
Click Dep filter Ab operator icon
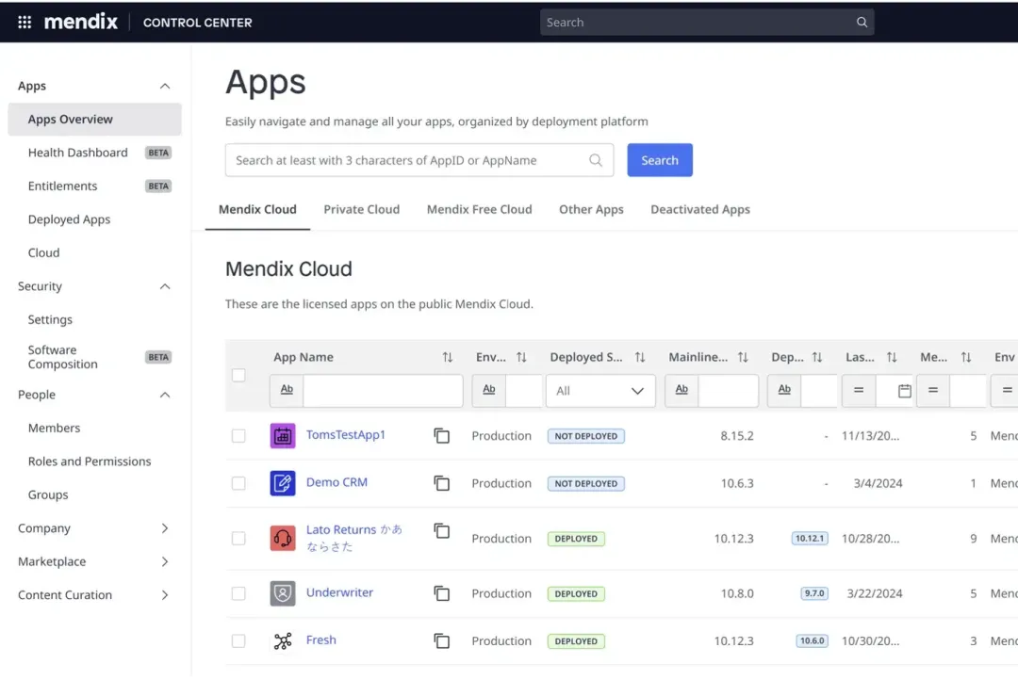coord(784,390)
